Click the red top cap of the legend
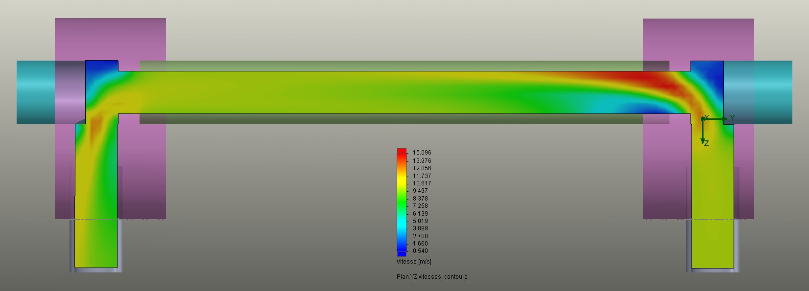The image size is (809, 291). (x=402, y=151)
